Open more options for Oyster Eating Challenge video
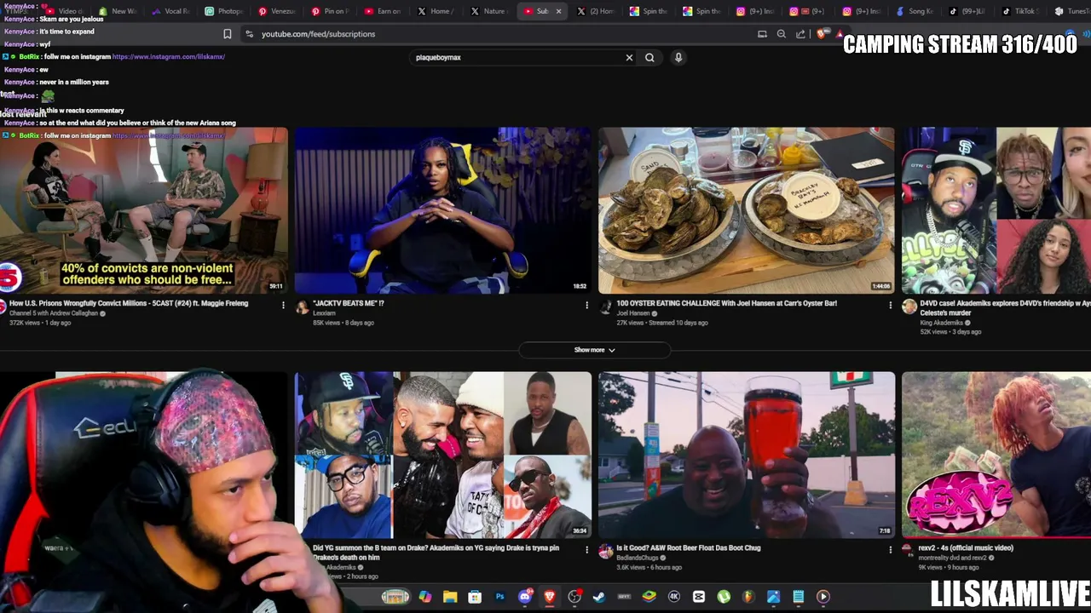 (890, 305)
